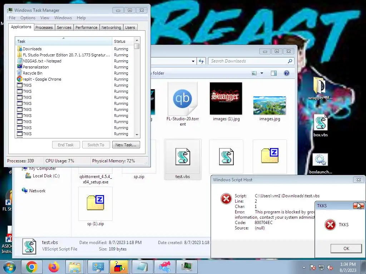The height and width of the screenshot is (274, 366).
Task: Open the Windows menu in Task Manager
Action: (x=63, y=18)
